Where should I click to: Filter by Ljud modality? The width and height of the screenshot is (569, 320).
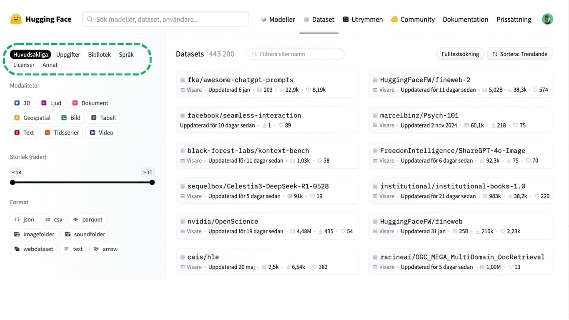51,103
